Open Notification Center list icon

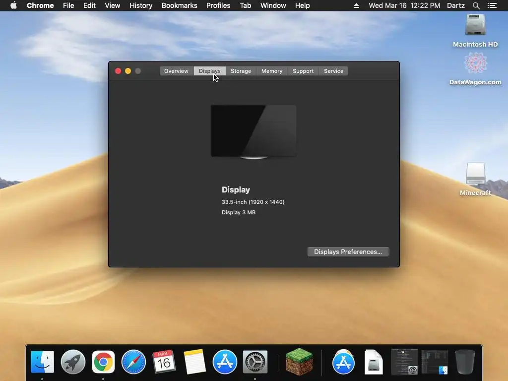coord(492,5)
